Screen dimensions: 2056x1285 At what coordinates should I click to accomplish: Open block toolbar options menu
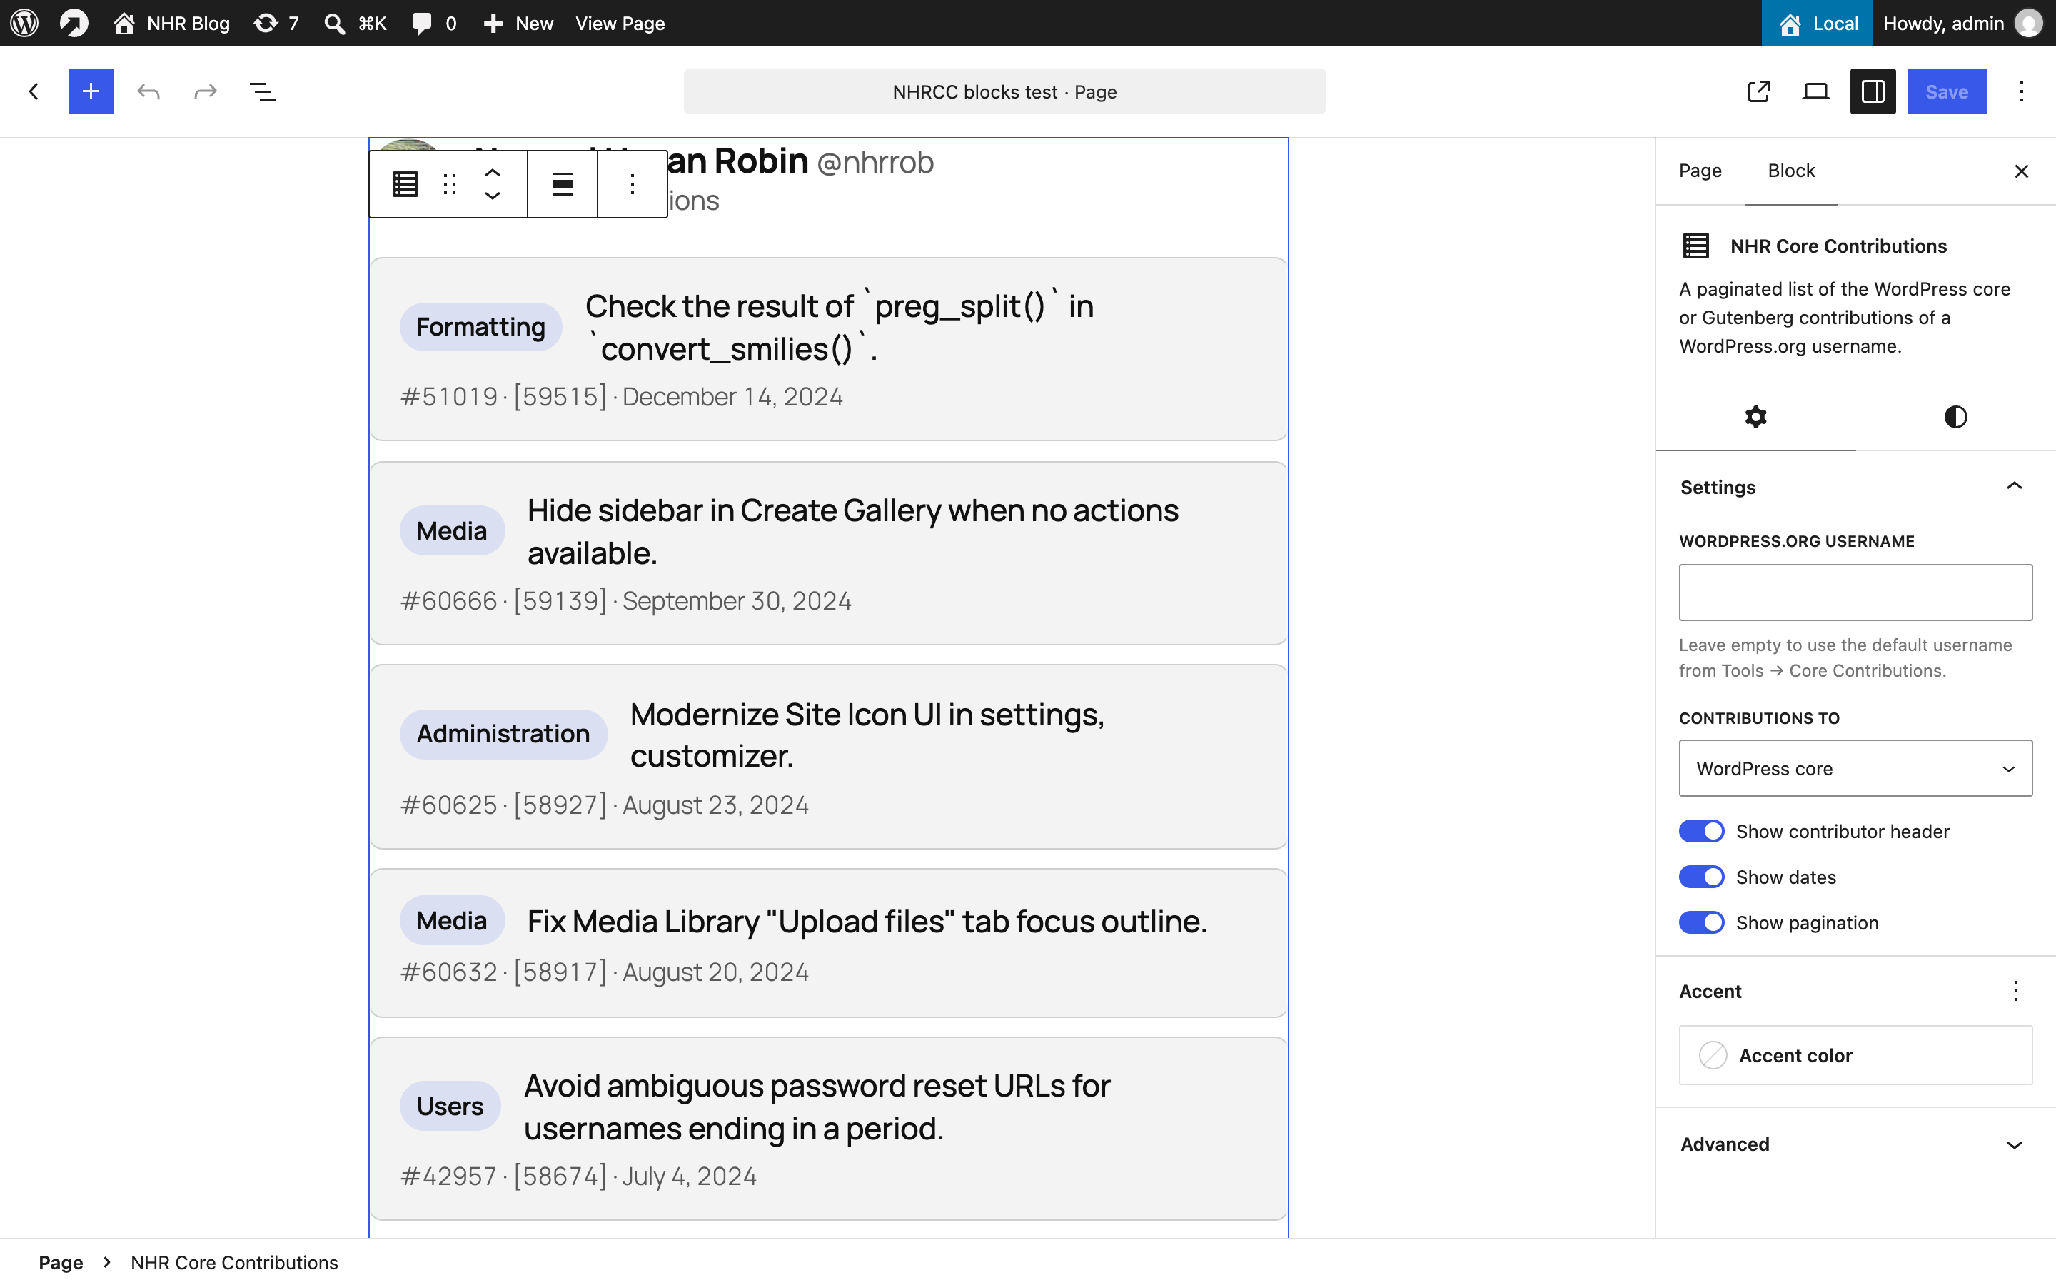[x=632, y=183]
